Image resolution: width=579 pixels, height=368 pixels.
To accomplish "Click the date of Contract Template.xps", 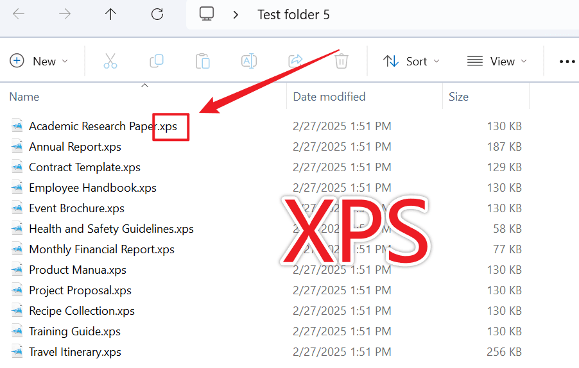I will click(x=342, y=167).
